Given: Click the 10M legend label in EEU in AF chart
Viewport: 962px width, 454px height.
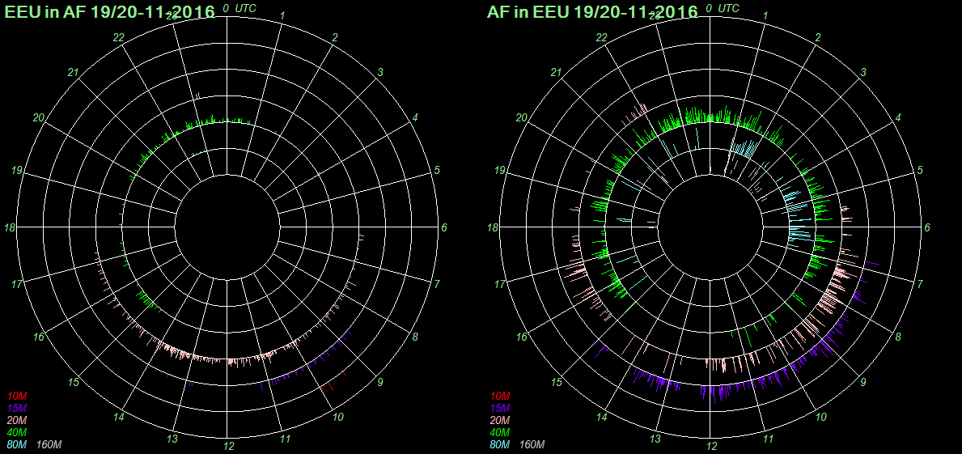Looking at the screenshot, I should (17, 397).
